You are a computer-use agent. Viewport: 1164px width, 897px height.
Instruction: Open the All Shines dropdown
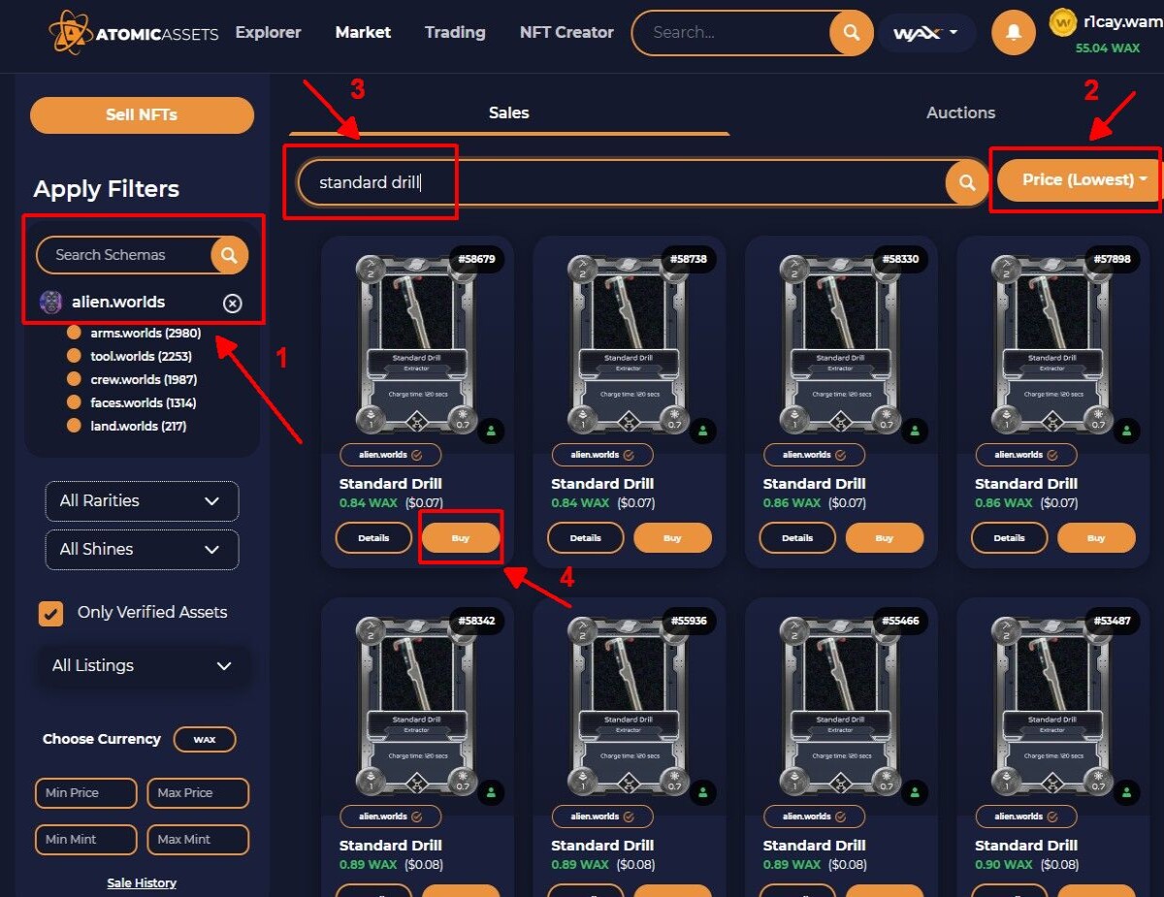(x=142, y=550)
